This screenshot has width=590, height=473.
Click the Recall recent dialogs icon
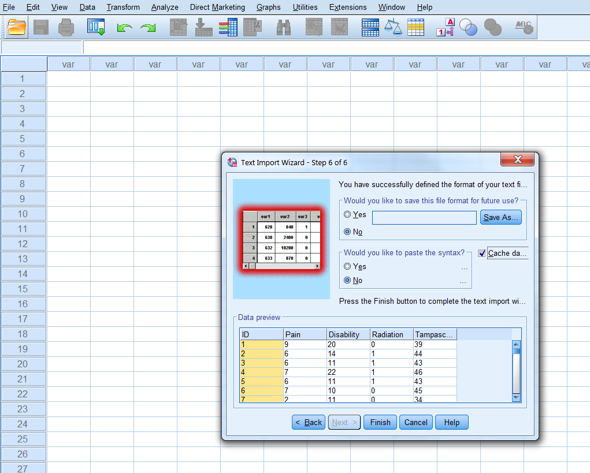[x=95, y=27]
